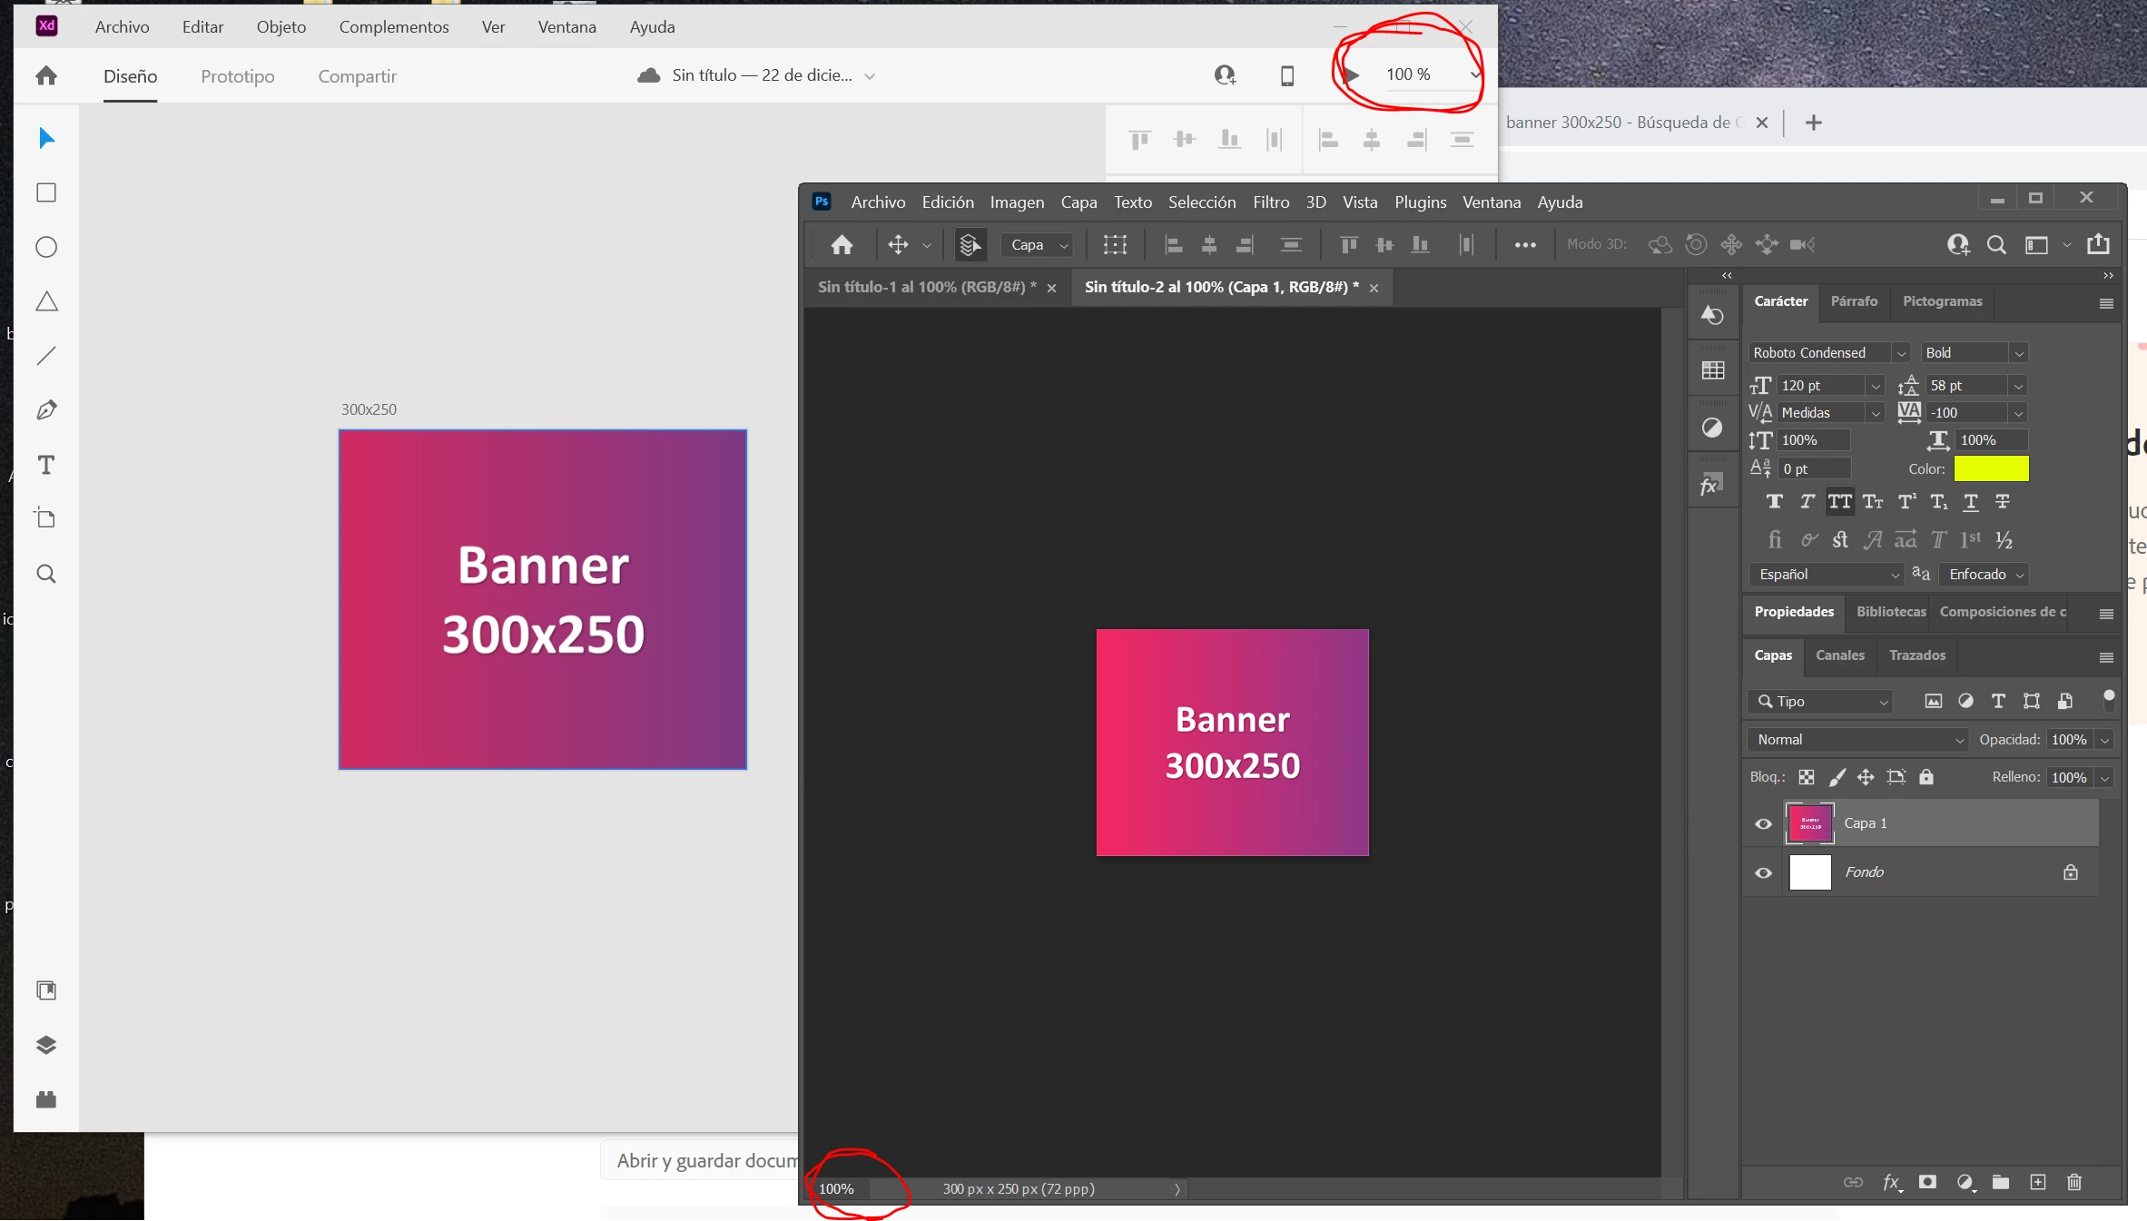
Task: Add a new layer in Photoshop
Action: tap(2038, 1182)
